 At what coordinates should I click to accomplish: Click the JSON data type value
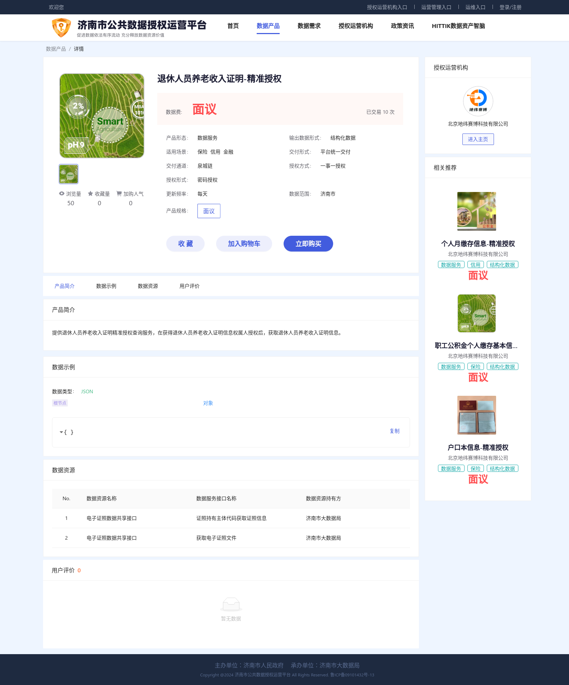[87, 391]
